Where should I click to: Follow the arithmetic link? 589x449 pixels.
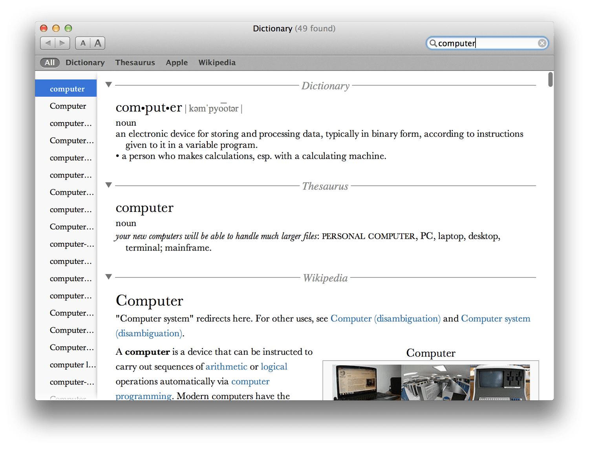point(226,367)
